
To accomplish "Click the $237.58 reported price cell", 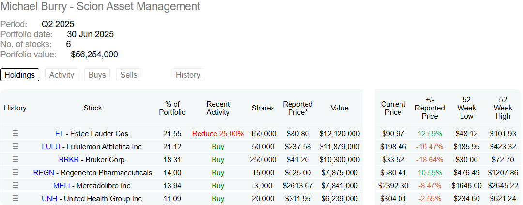I will point(298,147).
